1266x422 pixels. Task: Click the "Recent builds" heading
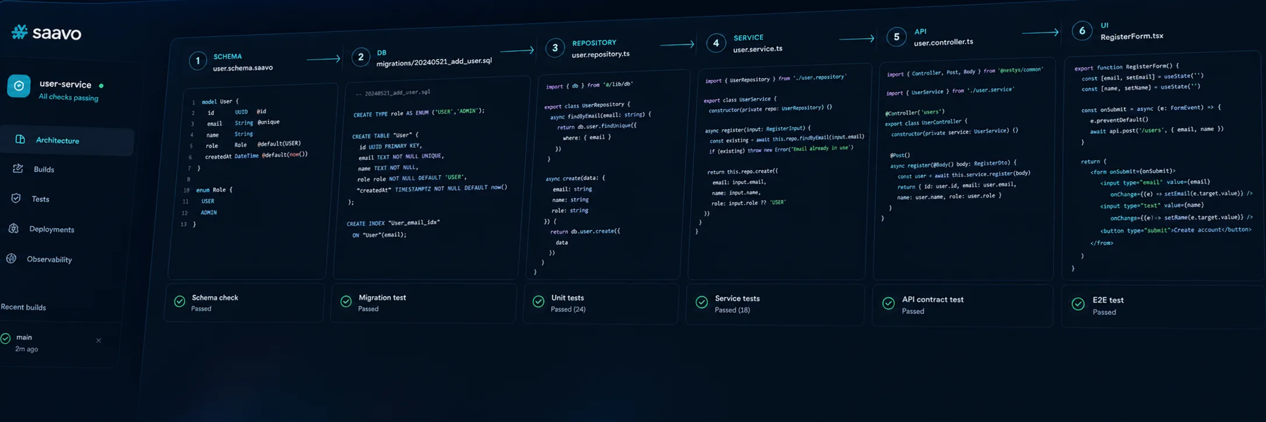pos(23,307)
